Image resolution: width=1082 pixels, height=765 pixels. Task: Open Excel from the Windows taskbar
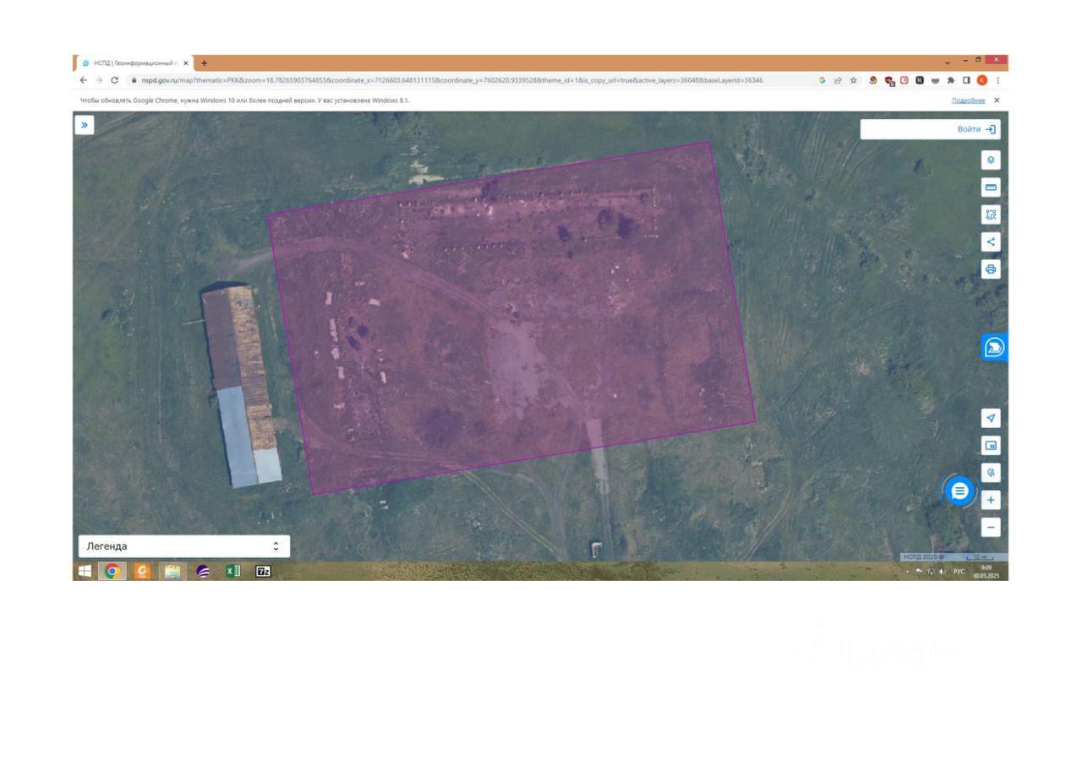pos(232,572)
